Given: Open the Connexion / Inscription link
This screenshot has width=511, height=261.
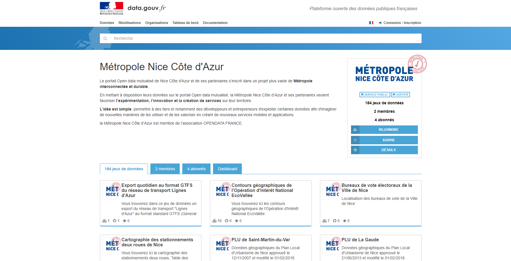Looking at the screenshot, I should coord(402,23).
